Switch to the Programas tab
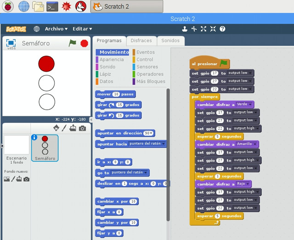 [x=109, y=41]
